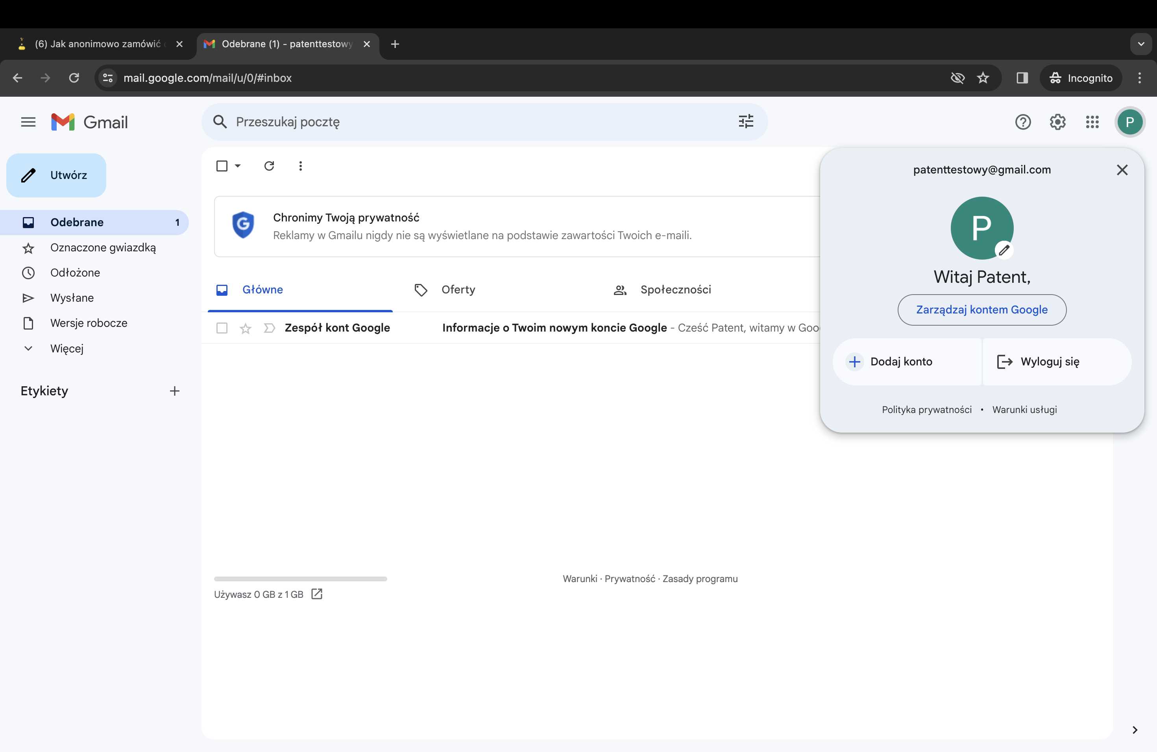
Task: Click Wyloguj się
Action: coord(1057,361)
